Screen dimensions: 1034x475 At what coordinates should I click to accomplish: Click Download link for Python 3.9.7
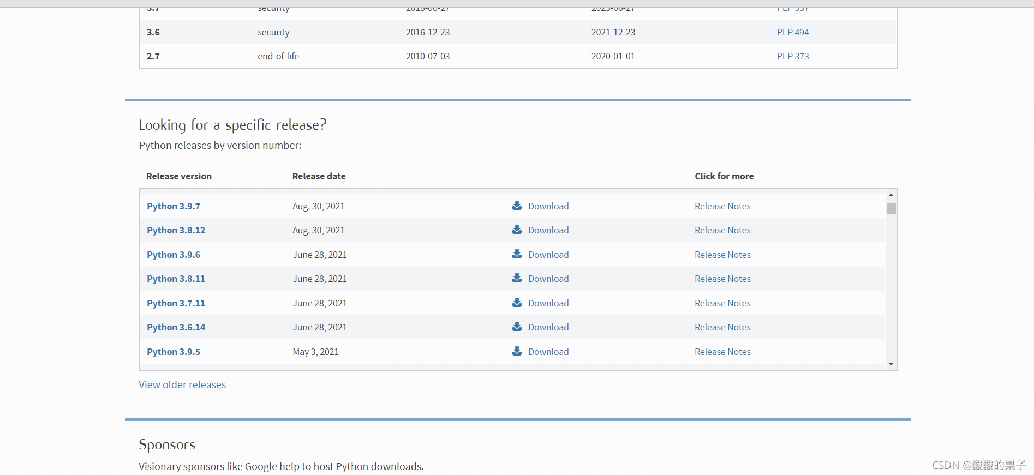(548, 206)
